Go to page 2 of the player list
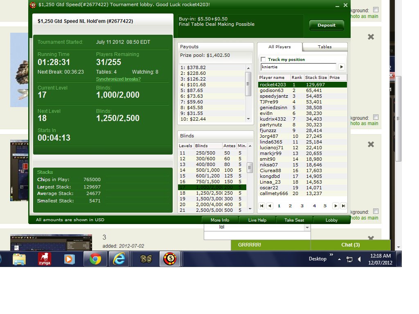 (x=290, y=206)
